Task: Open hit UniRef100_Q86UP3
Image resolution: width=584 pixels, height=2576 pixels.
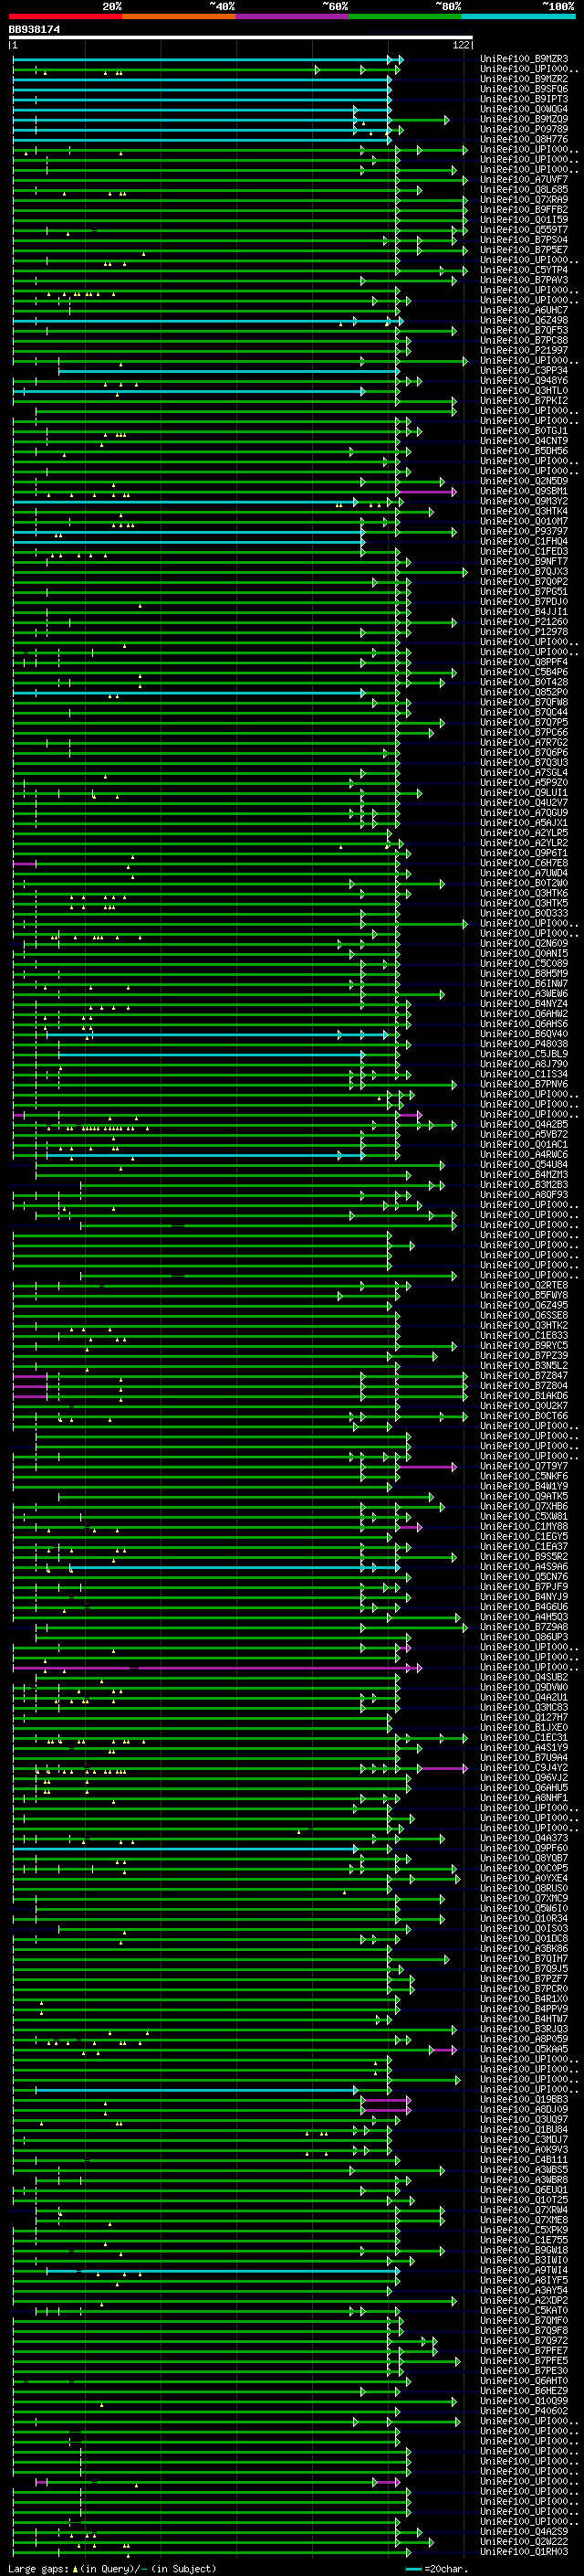Action: pyautogui.click(x=524, y=1638)
